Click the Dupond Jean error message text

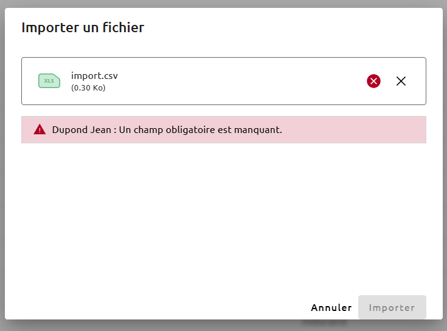[x=167, y=130]
